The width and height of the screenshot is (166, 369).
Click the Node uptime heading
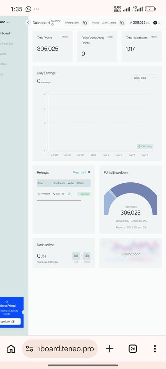45,245
